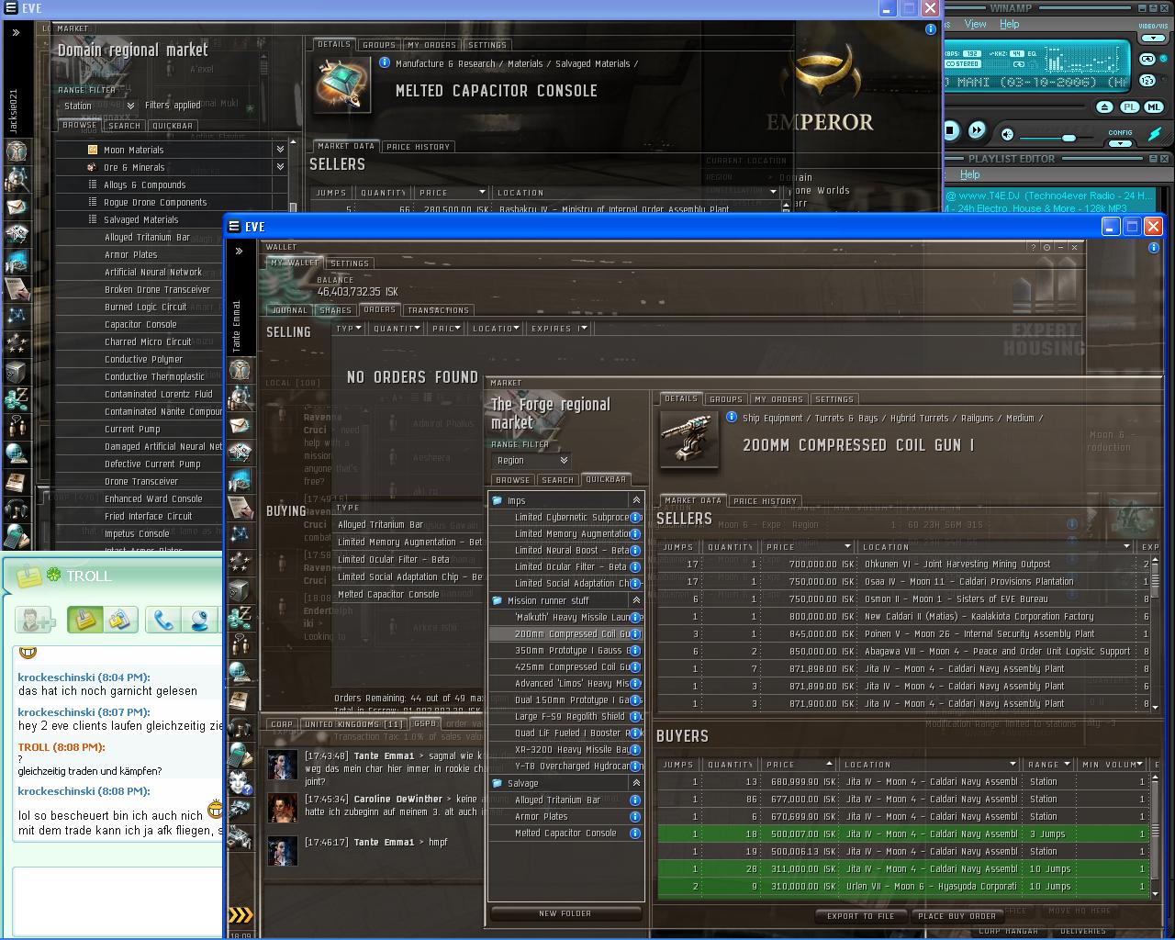Switch to Corp chat channel tab
The width and height of the screenshot is (1175, 940).
pyautogui.click(x=282, y=724)
